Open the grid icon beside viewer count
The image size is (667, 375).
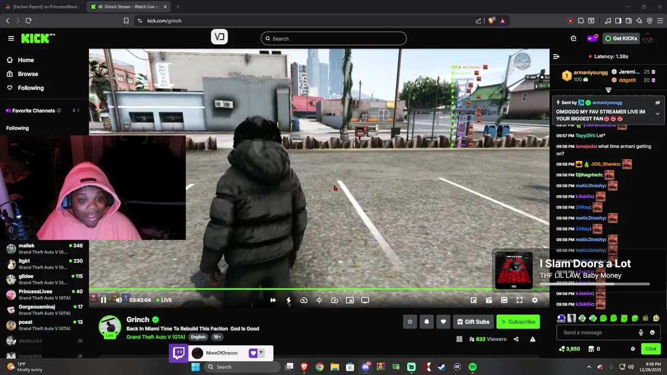(x=459, y=339)
